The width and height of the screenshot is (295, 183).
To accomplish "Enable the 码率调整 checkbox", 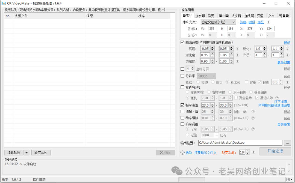I will (182, 124).
